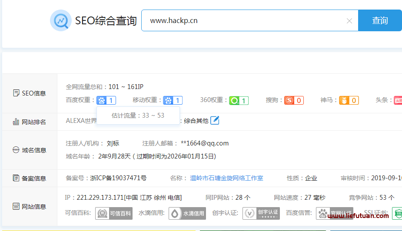The image size is (402, 231).
Task: Click the 查询 search button
Action: point(380,20)
